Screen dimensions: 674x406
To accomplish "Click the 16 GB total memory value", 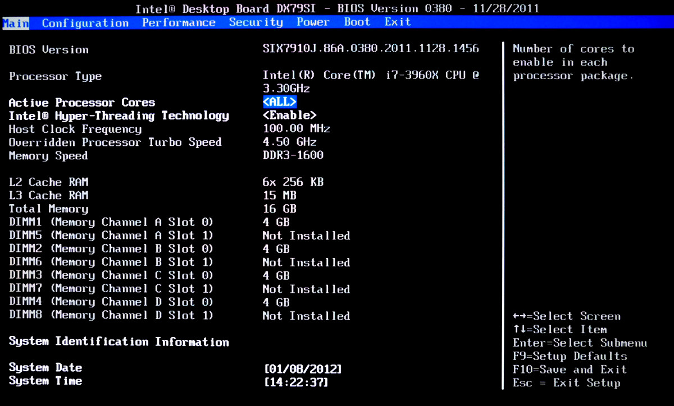I will [x=279, y=209].
